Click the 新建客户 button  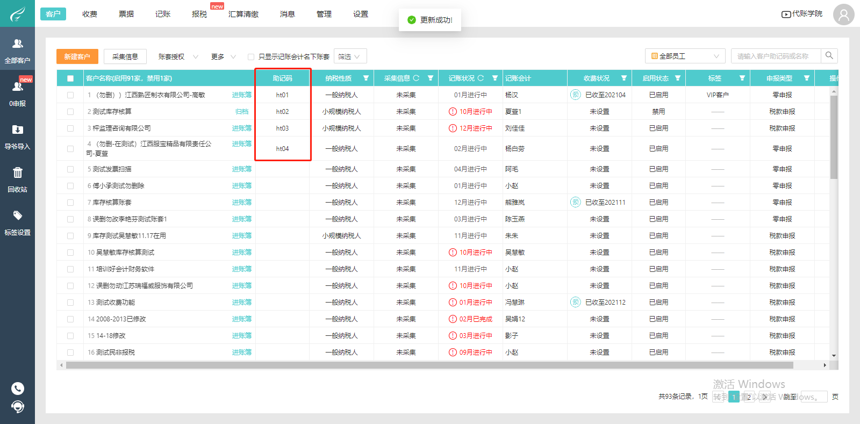pos(77,56)
